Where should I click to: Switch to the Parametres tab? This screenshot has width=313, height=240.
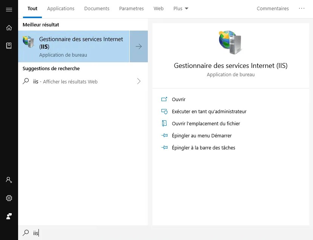tap(131, 8)
